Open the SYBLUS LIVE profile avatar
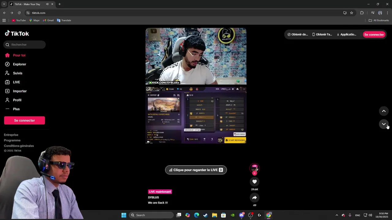Viewport: 392px width, 220px height. point(254,168)
